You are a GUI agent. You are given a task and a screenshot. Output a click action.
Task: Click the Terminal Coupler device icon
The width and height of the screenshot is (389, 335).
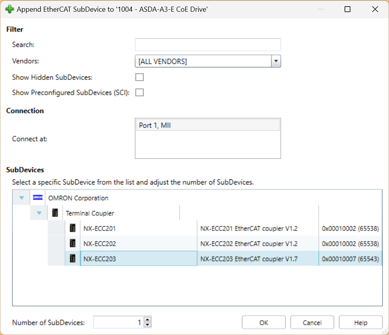[55, 213]
